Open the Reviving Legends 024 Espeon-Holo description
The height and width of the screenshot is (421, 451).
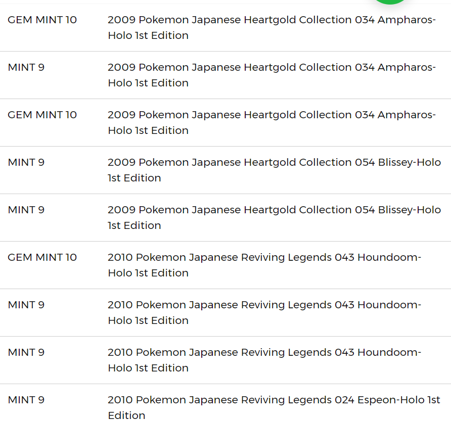274,407
